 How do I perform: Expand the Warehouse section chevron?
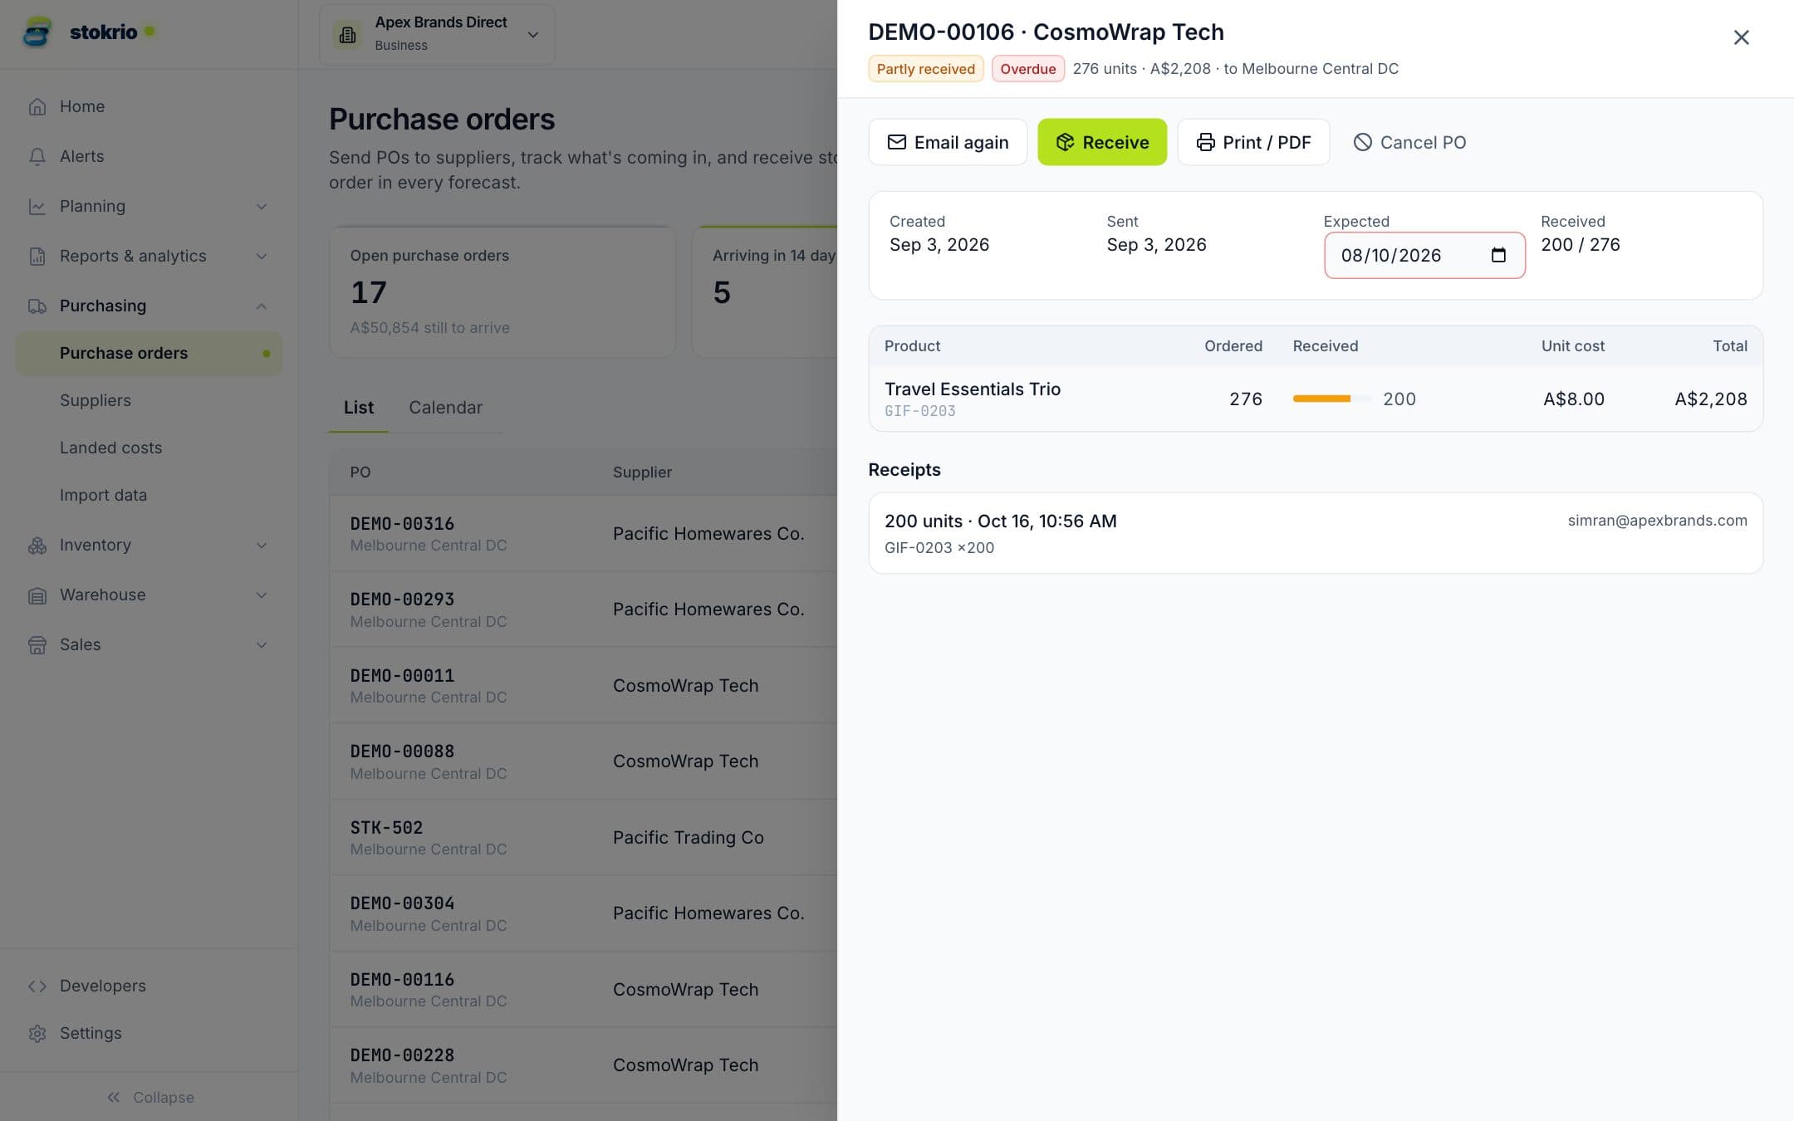pyautogui.click(x=262, y=595)
